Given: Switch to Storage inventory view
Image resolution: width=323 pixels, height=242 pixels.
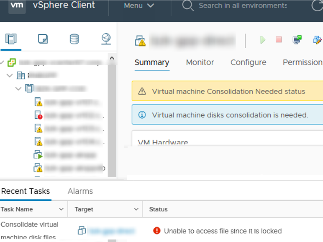Looking at the screenshot, I should pyautogui.click(x=74, y=39).
